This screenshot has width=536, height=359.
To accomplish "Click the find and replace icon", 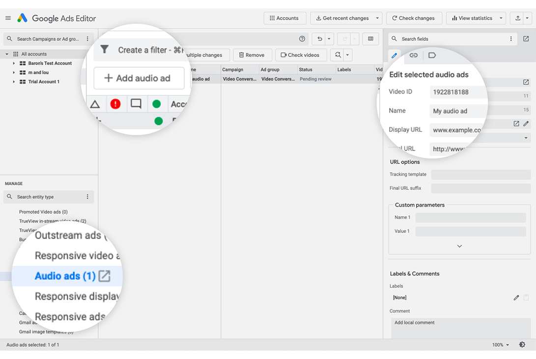I will [x=338, y=55].
